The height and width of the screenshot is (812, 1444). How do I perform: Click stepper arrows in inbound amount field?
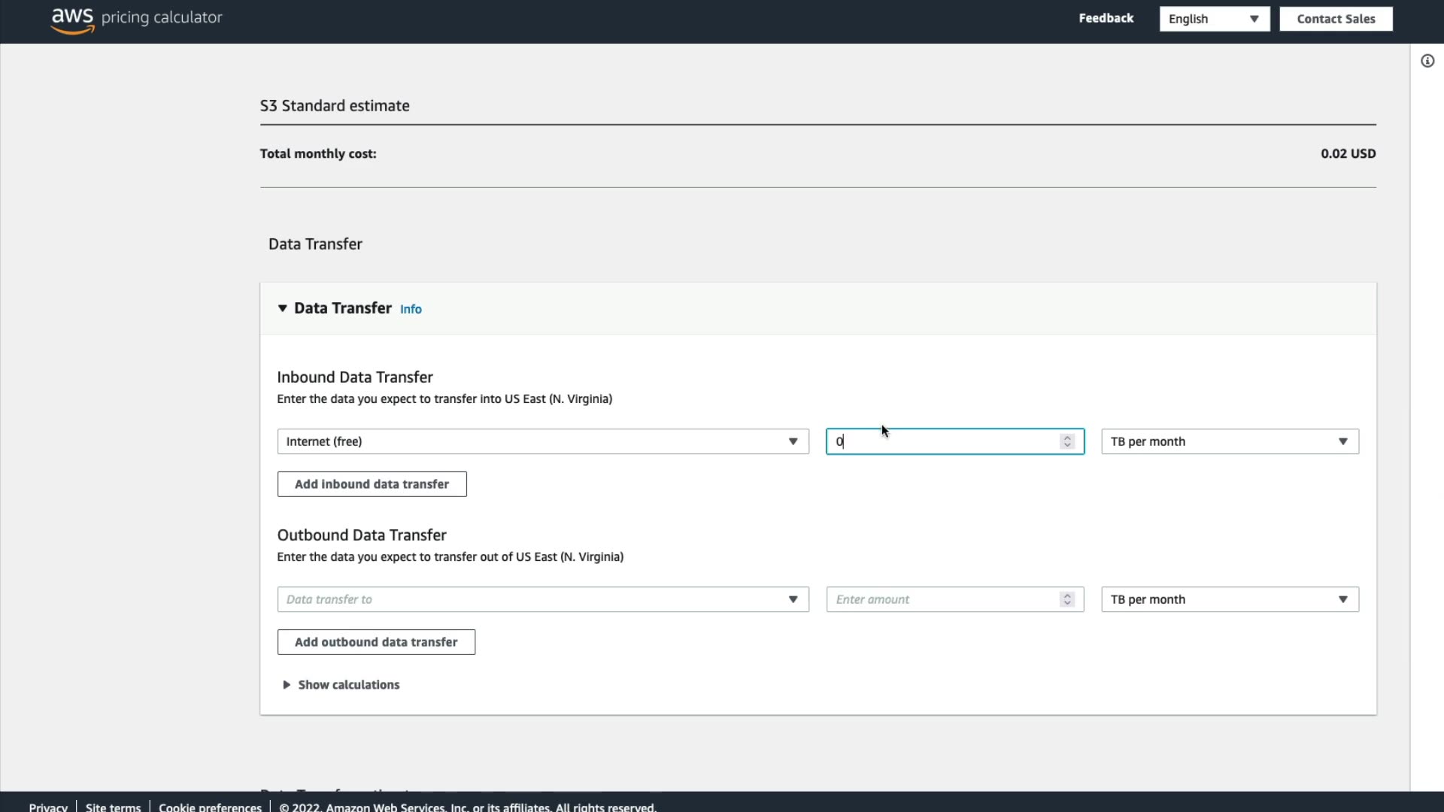pos(1066,441)
